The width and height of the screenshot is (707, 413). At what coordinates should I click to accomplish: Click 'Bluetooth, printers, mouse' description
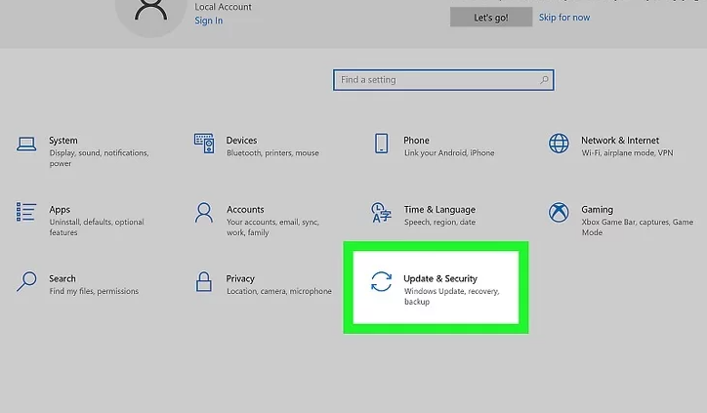coord(272,153)
